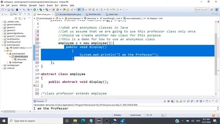Image resolution: width=220 pixels, height=124 pixels.
Task: Open the Open Console dropdown arrow
Action: tap(210, 101)
